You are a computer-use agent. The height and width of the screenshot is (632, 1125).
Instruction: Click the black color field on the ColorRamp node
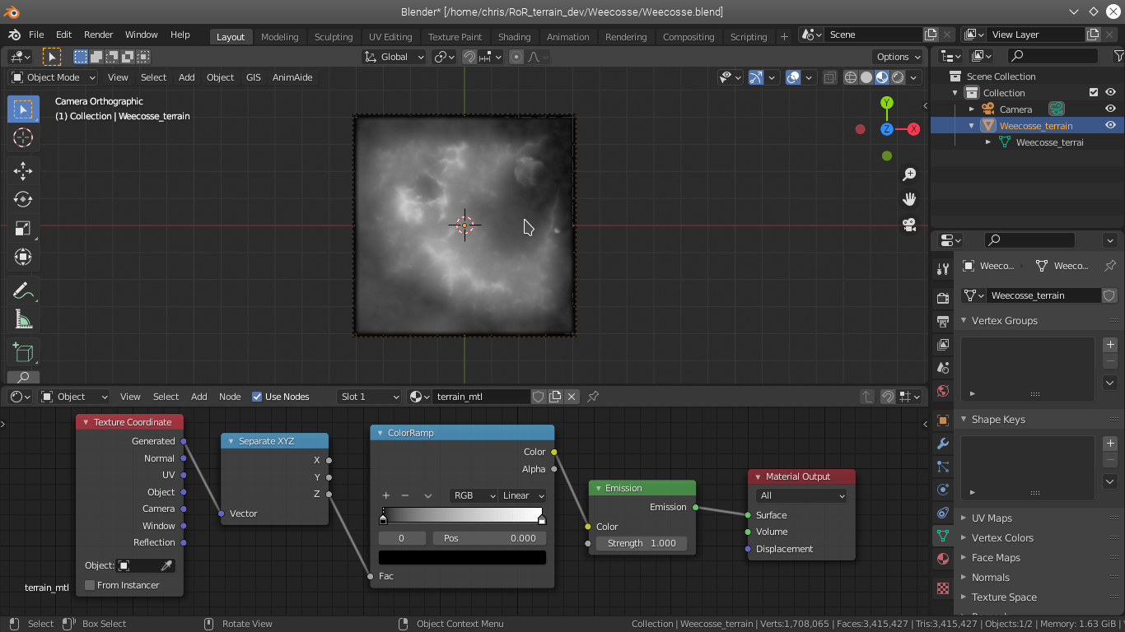462,556
